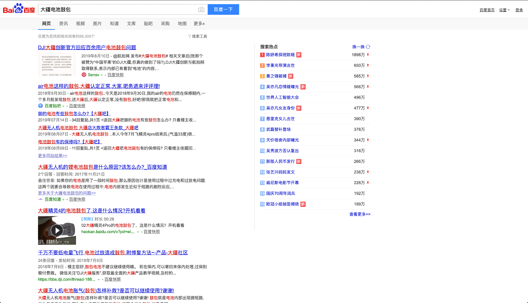This screenshot has width=528, height=303.
Task: Click the filter icon of 搜索工具
Action: [x=189, y=37]
